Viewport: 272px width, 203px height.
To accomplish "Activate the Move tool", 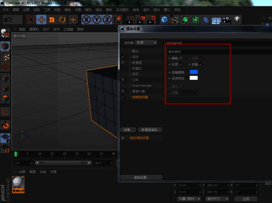I will point(41,19).
